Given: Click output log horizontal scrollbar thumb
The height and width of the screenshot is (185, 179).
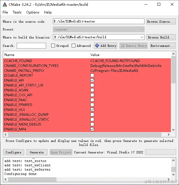Looking at the screenshot, I should coord(32,179).
